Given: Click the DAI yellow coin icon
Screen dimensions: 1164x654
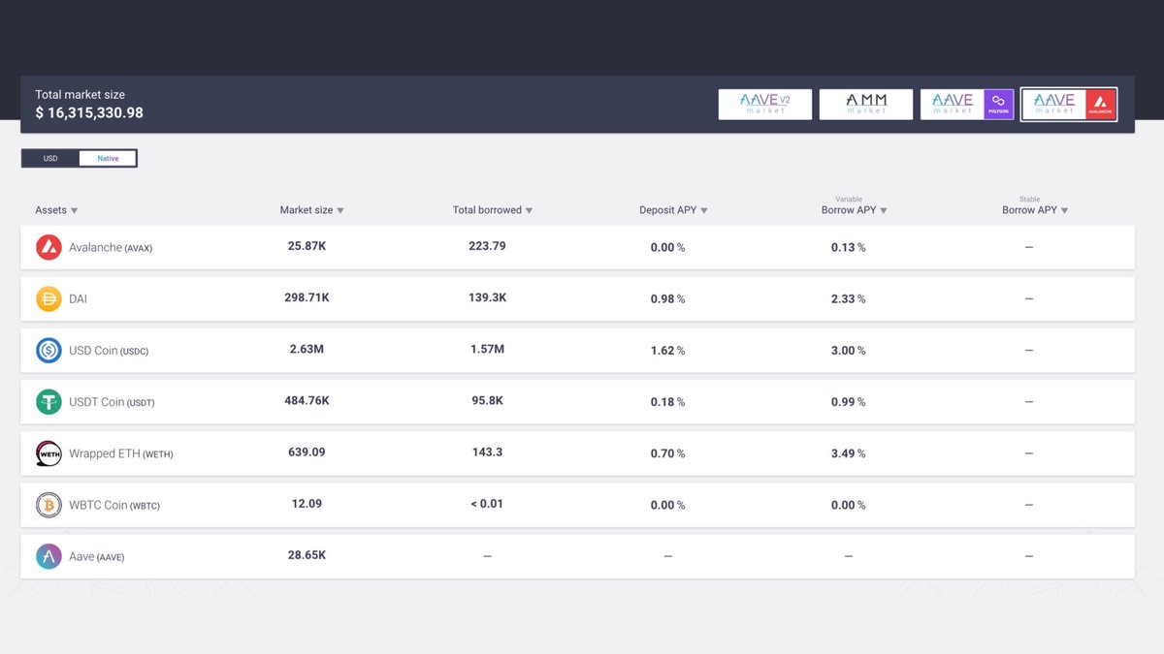Looking at the screenshot, I should [x=48, y=298].
